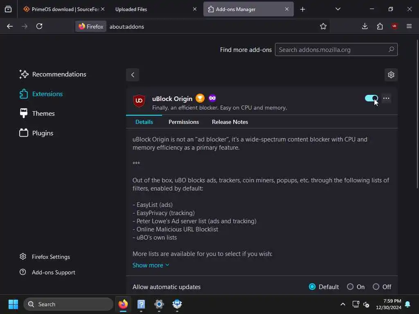Show hidden system tray icons
The height and width of the screenshot is (314, 419).
pos(343,304)
